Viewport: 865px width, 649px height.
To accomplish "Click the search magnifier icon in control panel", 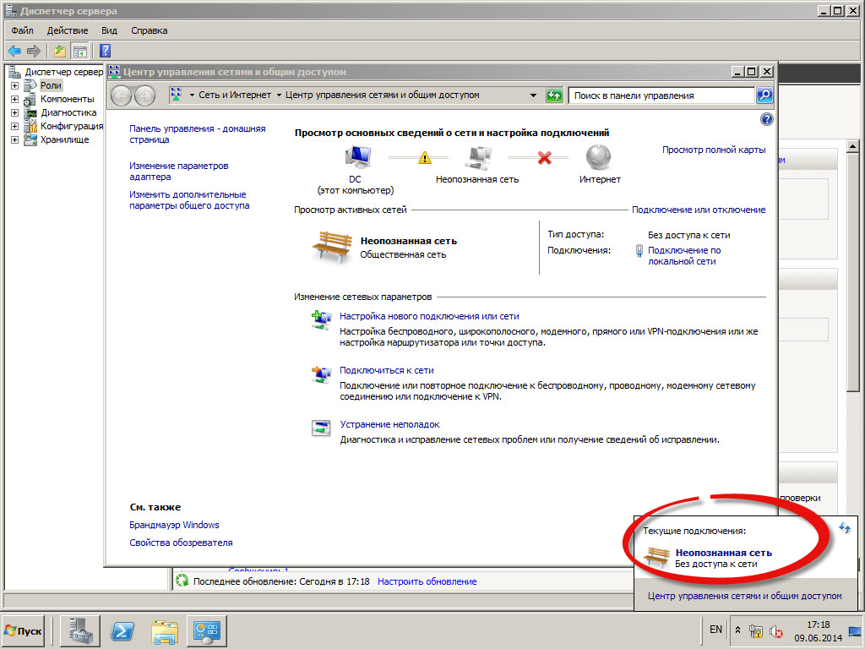I will point(764,95).
